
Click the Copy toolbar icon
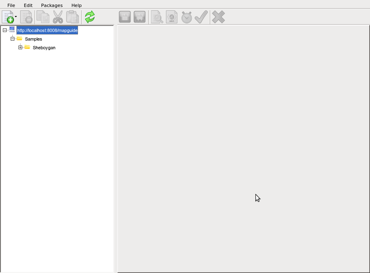click(43, 17)
